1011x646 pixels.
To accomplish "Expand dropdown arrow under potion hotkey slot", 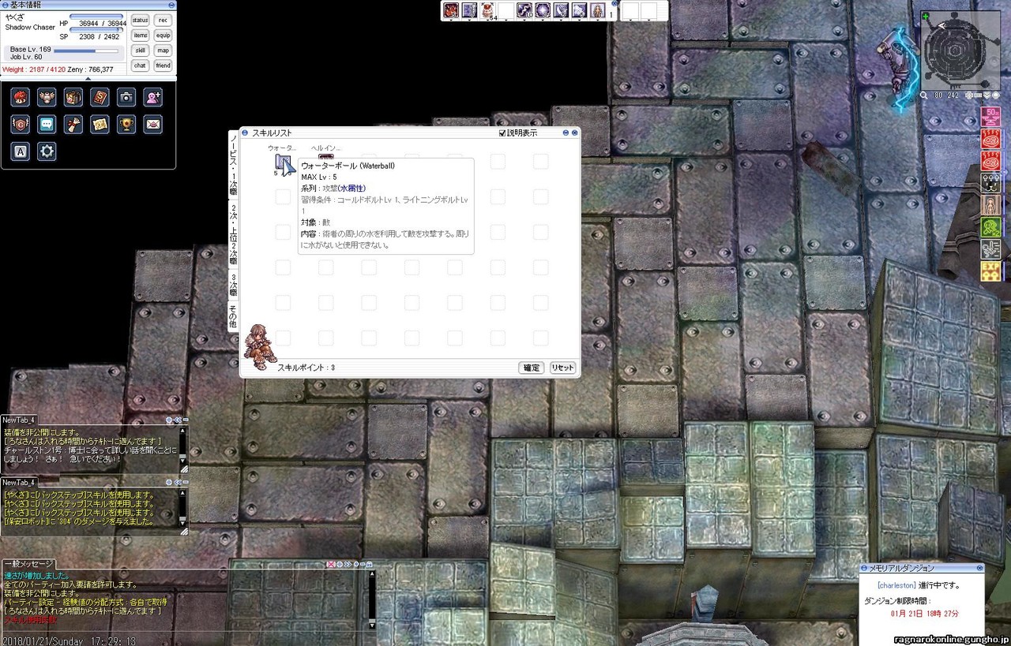I will (488, 21).
